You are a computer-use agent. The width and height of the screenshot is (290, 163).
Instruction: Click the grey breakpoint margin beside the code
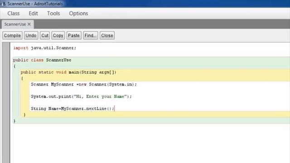click(x=6, y=103)
